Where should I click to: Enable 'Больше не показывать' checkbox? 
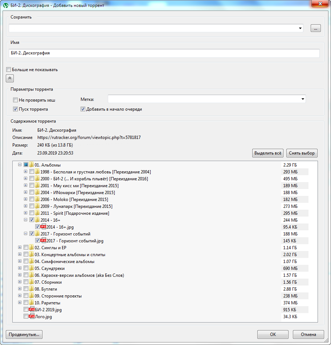pyautogui.click(x=9, y=70)
